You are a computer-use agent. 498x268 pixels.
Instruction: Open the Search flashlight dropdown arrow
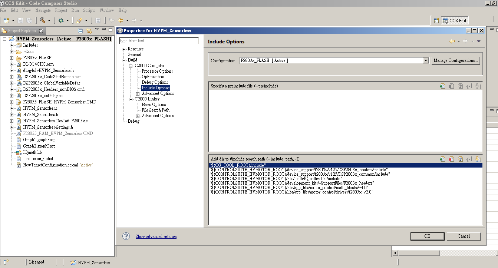(x=86, y=21)
